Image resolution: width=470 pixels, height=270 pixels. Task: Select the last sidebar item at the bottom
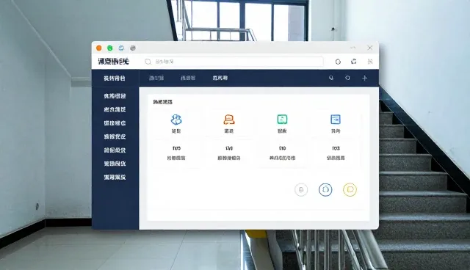tap(115, 178)
